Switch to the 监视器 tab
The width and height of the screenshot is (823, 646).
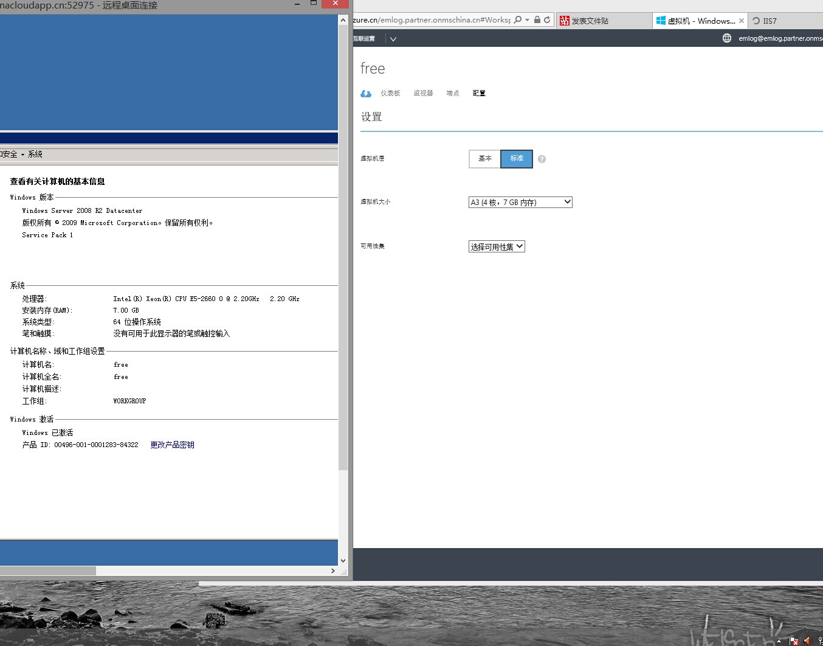[423, 94]
